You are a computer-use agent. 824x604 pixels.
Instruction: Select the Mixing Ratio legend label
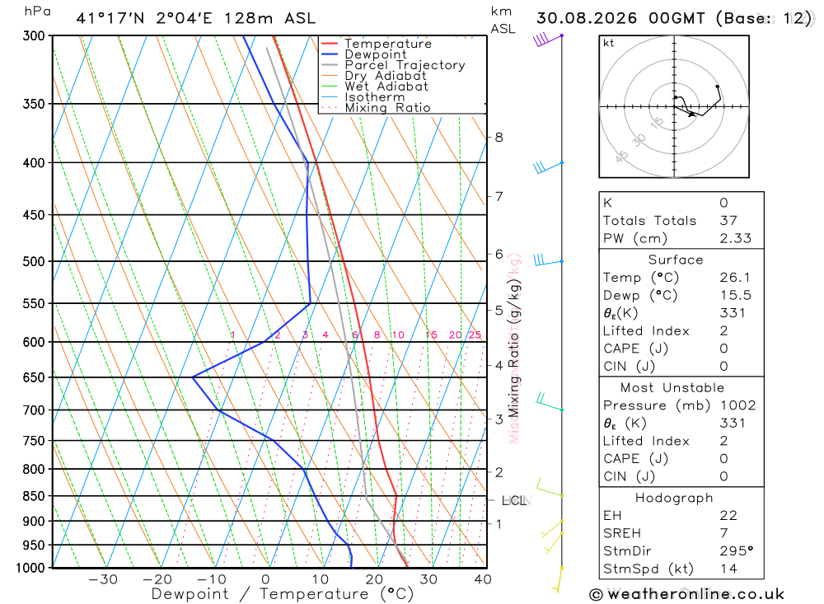click(388, 108)
